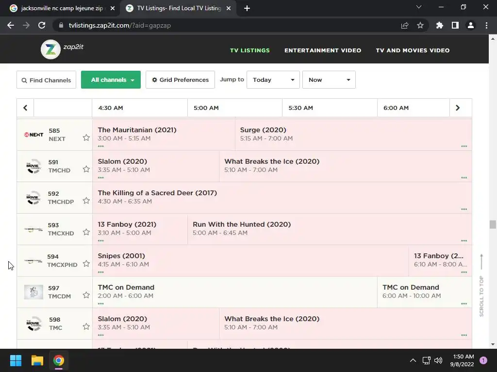The width and height of the screenshot is (497, 372).
Task: Go to earlier time slots with left arrow
Action: click(x=25, y=108)
